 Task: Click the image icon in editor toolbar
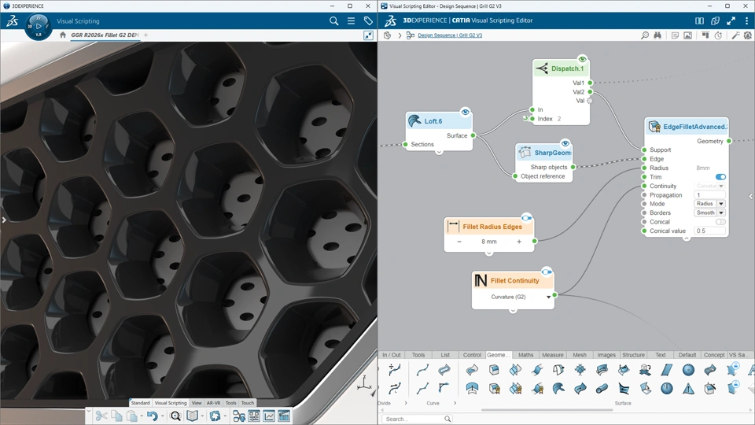click(x=687, y=35)
